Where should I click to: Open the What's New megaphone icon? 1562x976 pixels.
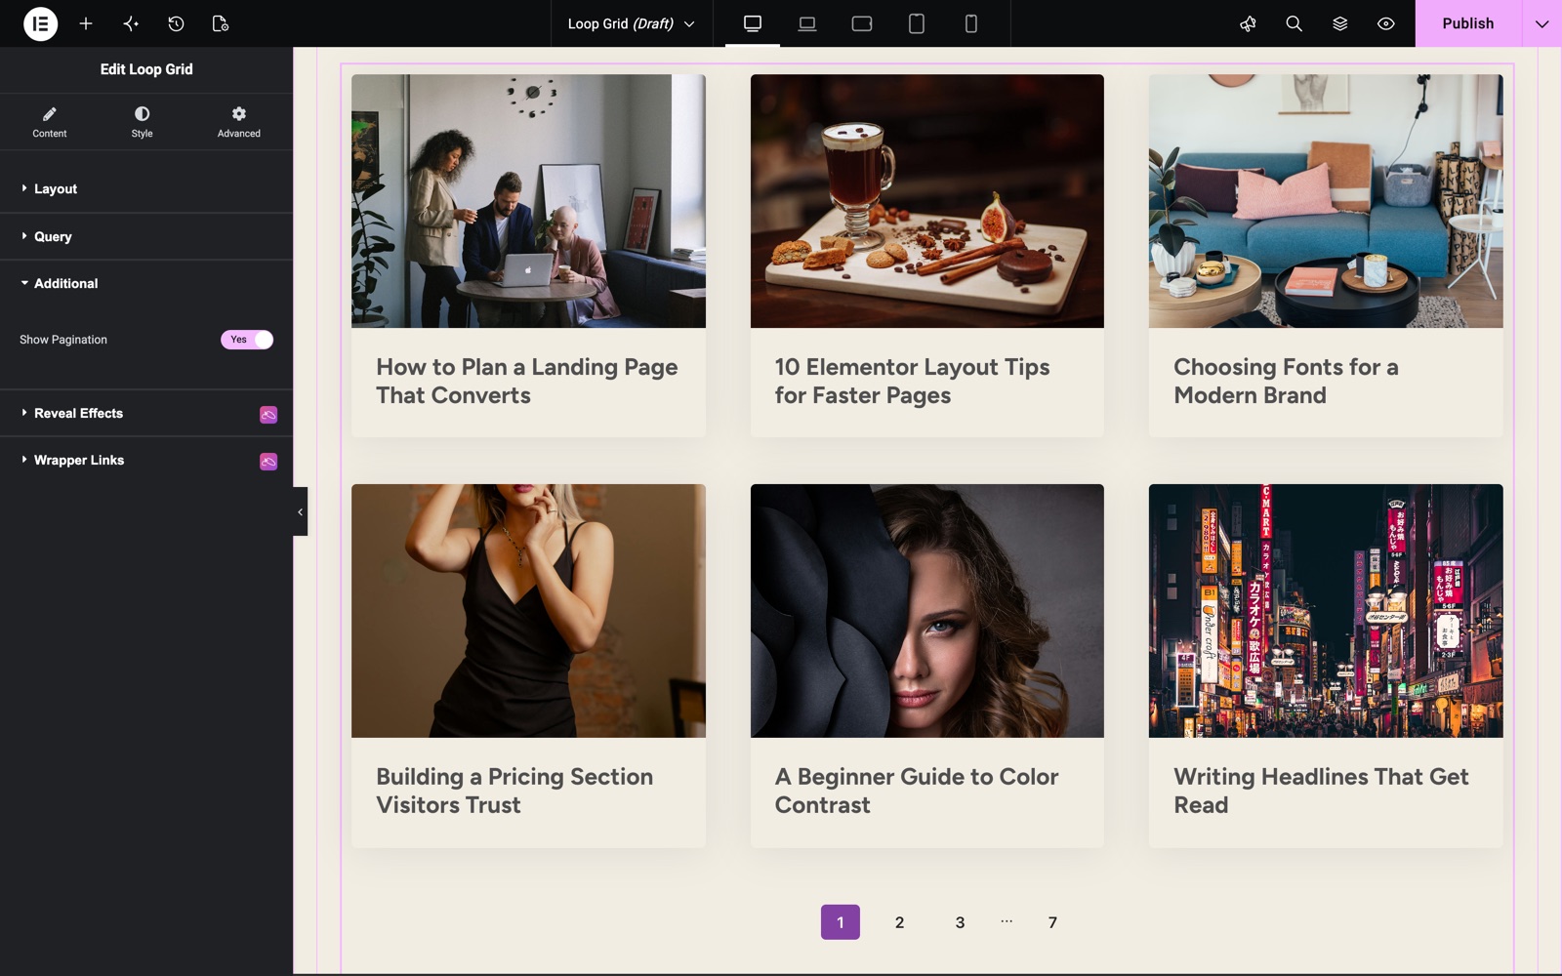(1248, 23)
